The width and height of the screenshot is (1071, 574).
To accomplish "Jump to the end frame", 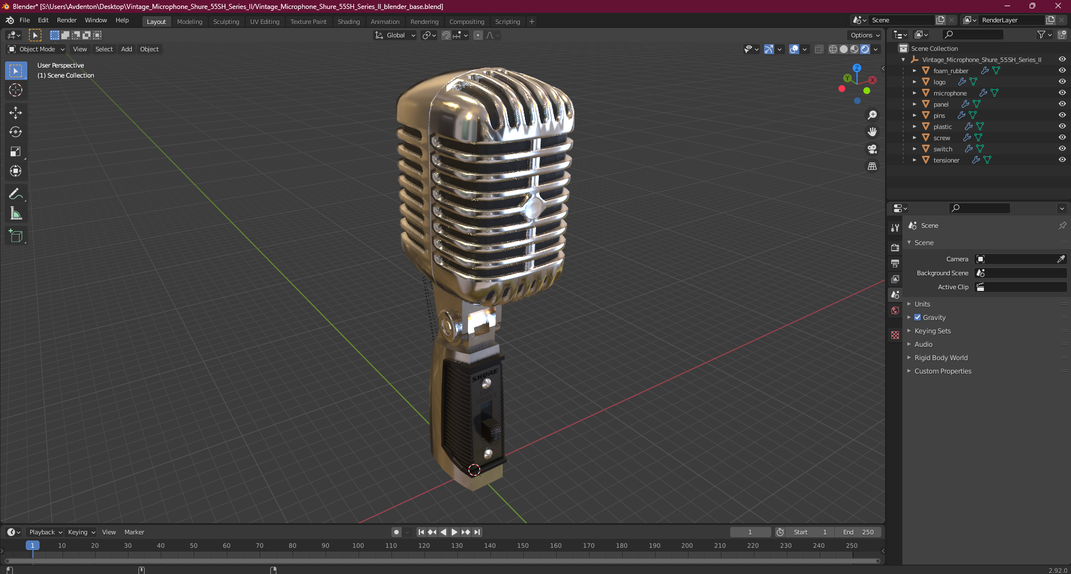I will tap(477, 532).
